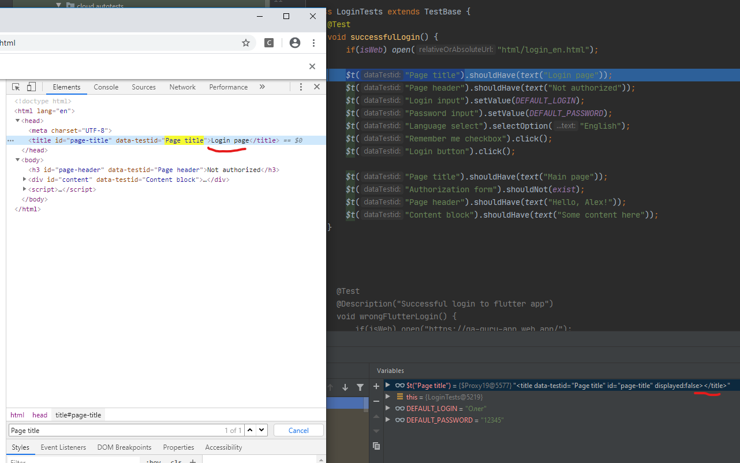The width and height of the screenshot is (740, 463).
Task: Click the @Description annotation line in the editor
Action: pos(444,304)
